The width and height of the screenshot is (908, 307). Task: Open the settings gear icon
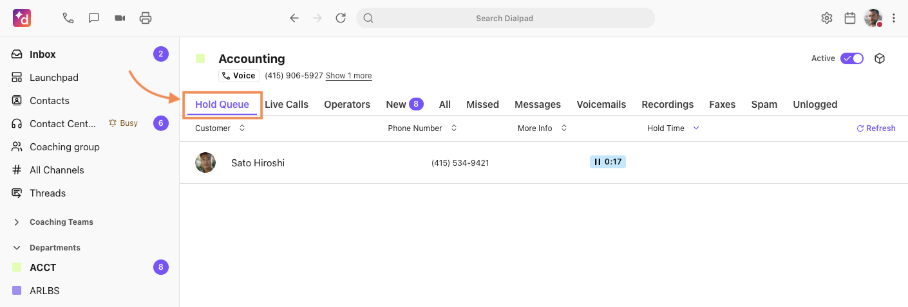[x=827, y=18]
